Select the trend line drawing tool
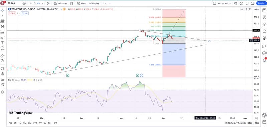Viewport: 267px width, 127px height. point(2,16)
